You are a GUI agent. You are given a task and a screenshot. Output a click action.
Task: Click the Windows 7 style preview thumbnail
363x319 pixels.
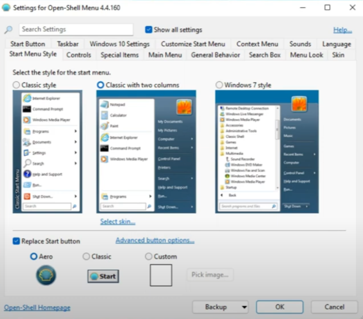click(267, 152)
